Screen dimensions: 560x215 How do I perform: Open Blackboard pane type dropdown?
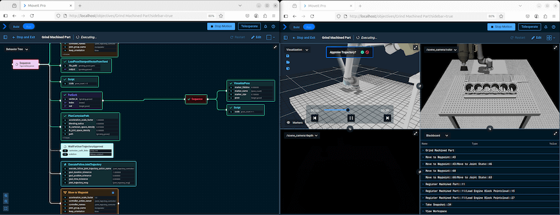[437, 135]
